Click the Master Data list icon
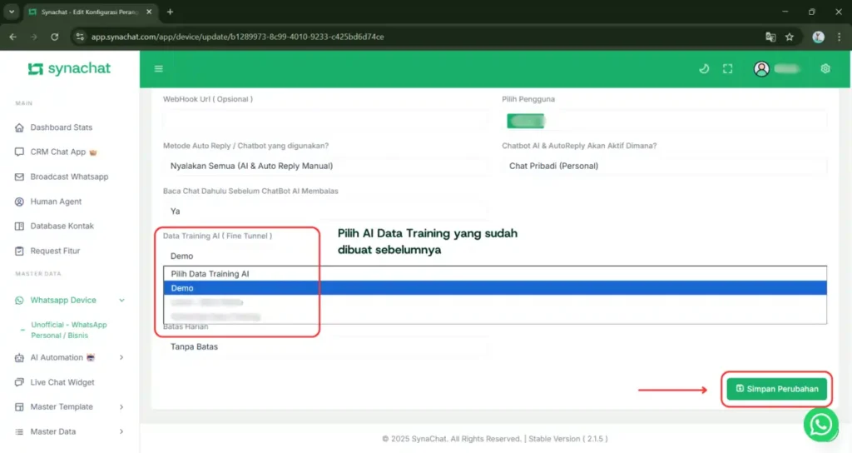 click(20, 432)
